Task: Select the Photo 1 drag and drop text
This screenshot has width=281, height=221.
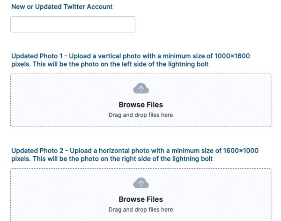Action: [x=140, y=115]
